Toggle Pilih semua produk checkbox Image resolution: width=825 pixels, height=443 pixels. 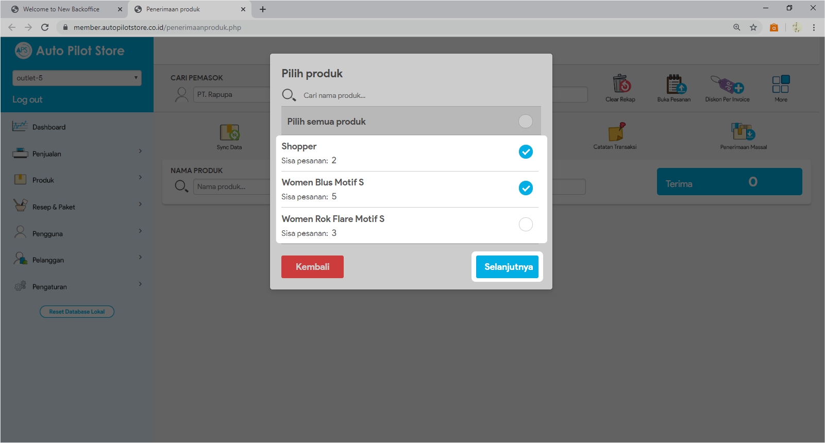tap(526, 122)
